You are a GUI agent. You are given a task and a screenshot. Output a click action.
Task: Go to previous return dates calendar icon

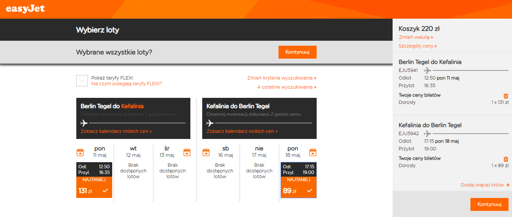point(206,152)
